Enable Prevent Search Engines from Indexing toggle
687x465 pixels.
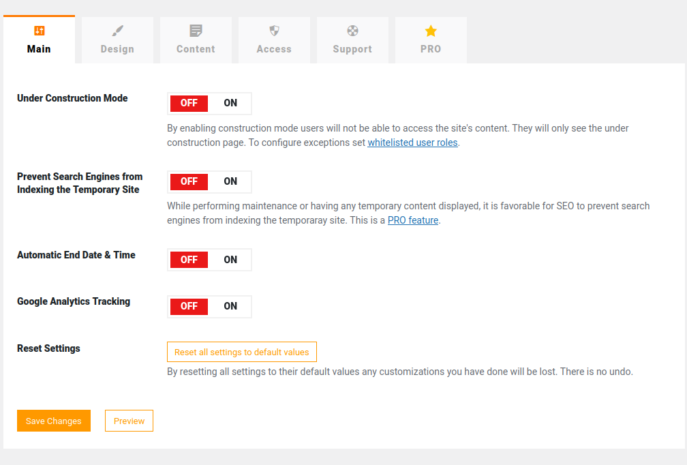[230, 181]
